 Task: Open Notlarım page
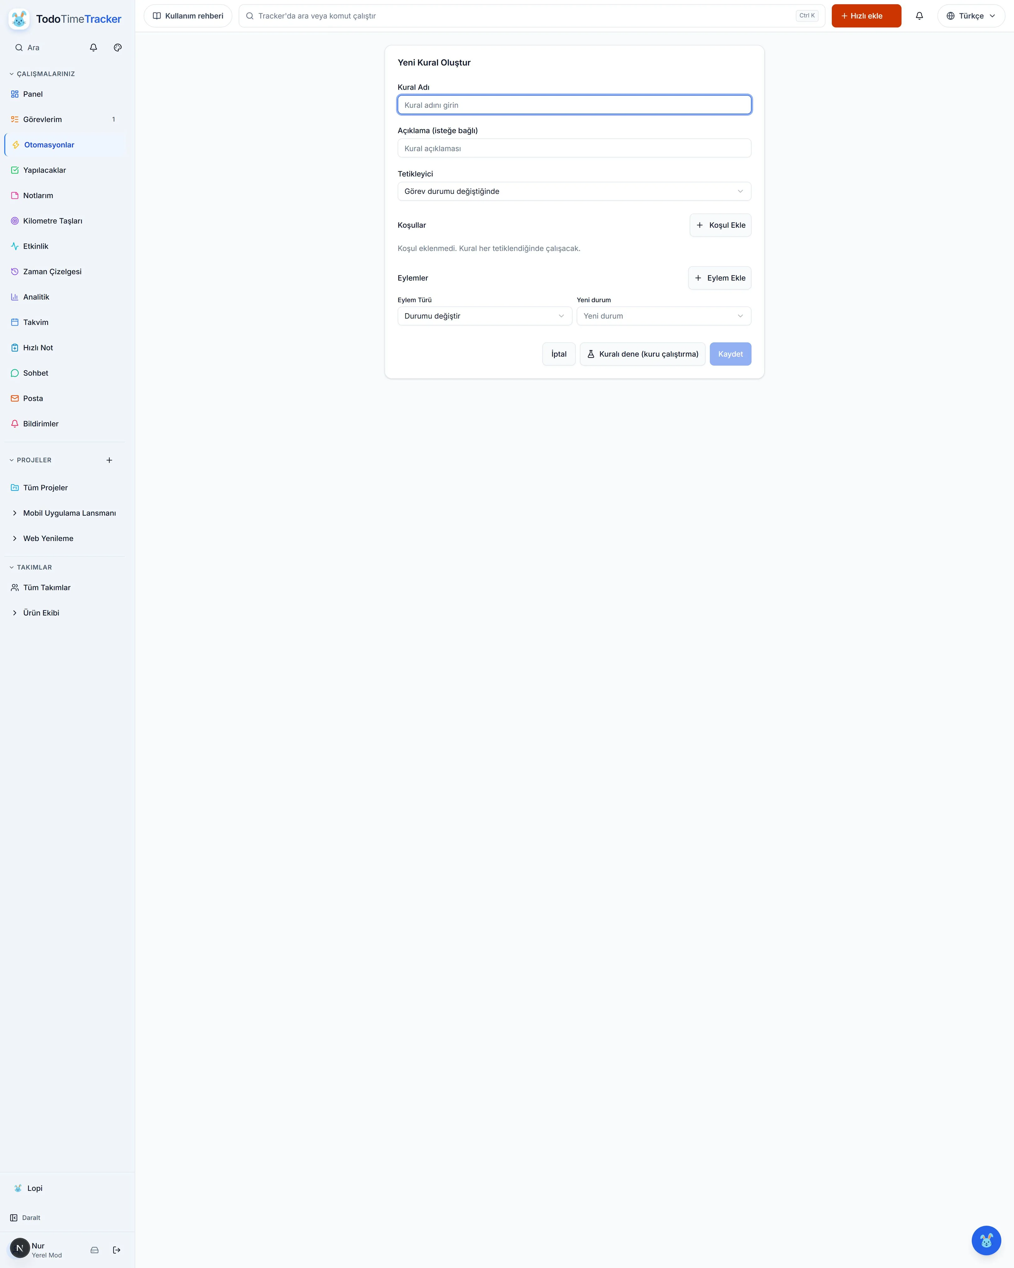pos(65,195)
